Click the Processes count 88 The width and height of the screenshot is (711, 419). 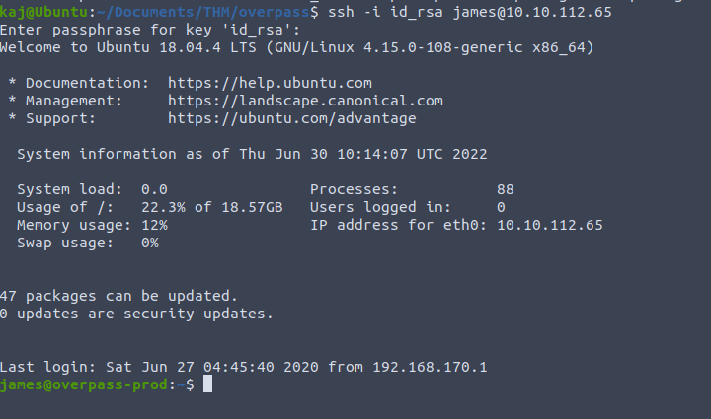pos(505,189)
